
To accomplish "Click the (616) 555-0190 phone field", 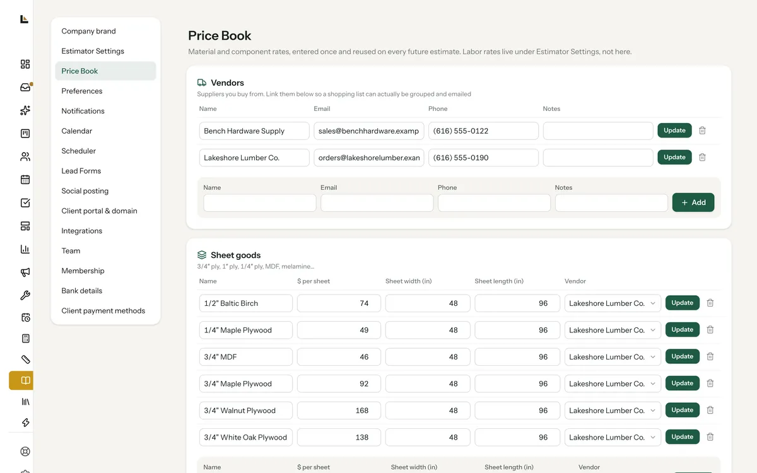I will [x=483, y=158].
